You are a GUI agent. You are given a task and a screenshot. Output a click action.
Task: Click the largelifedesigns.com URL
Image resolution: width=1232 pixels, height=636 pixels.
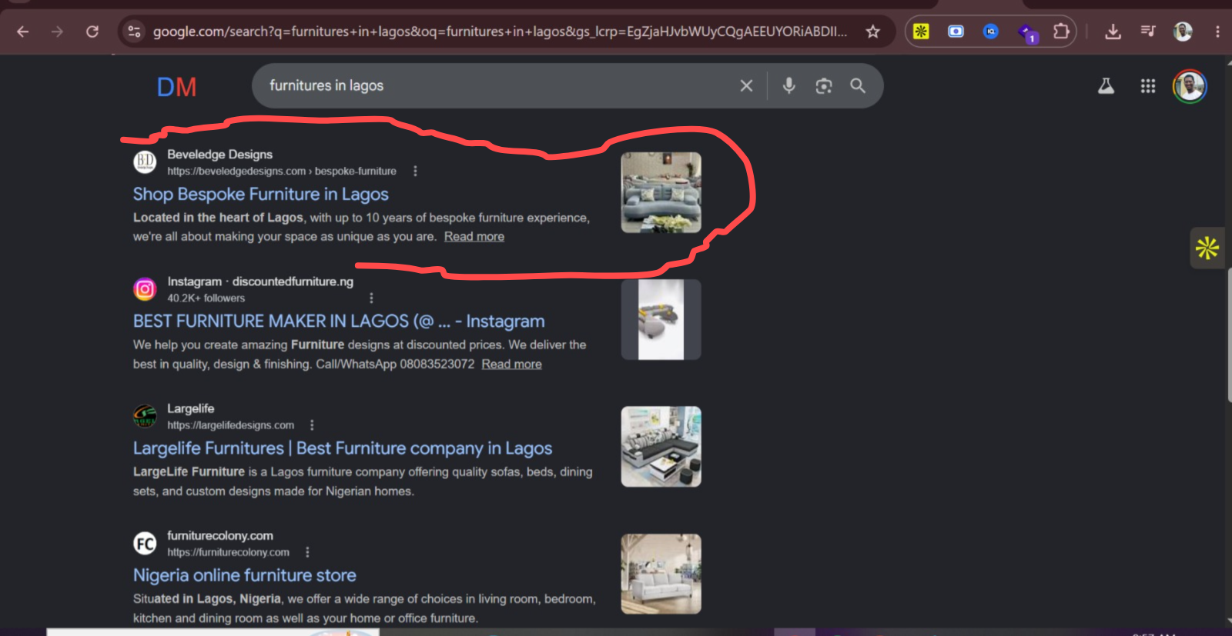coord(231,425)
